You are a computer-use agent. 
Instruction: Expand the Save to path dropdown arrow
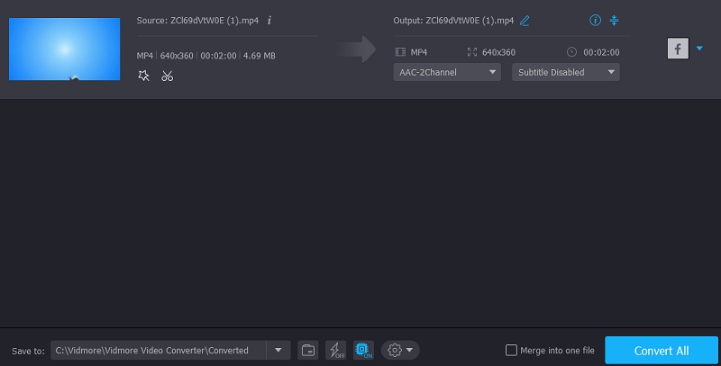[x=278, y=350]
